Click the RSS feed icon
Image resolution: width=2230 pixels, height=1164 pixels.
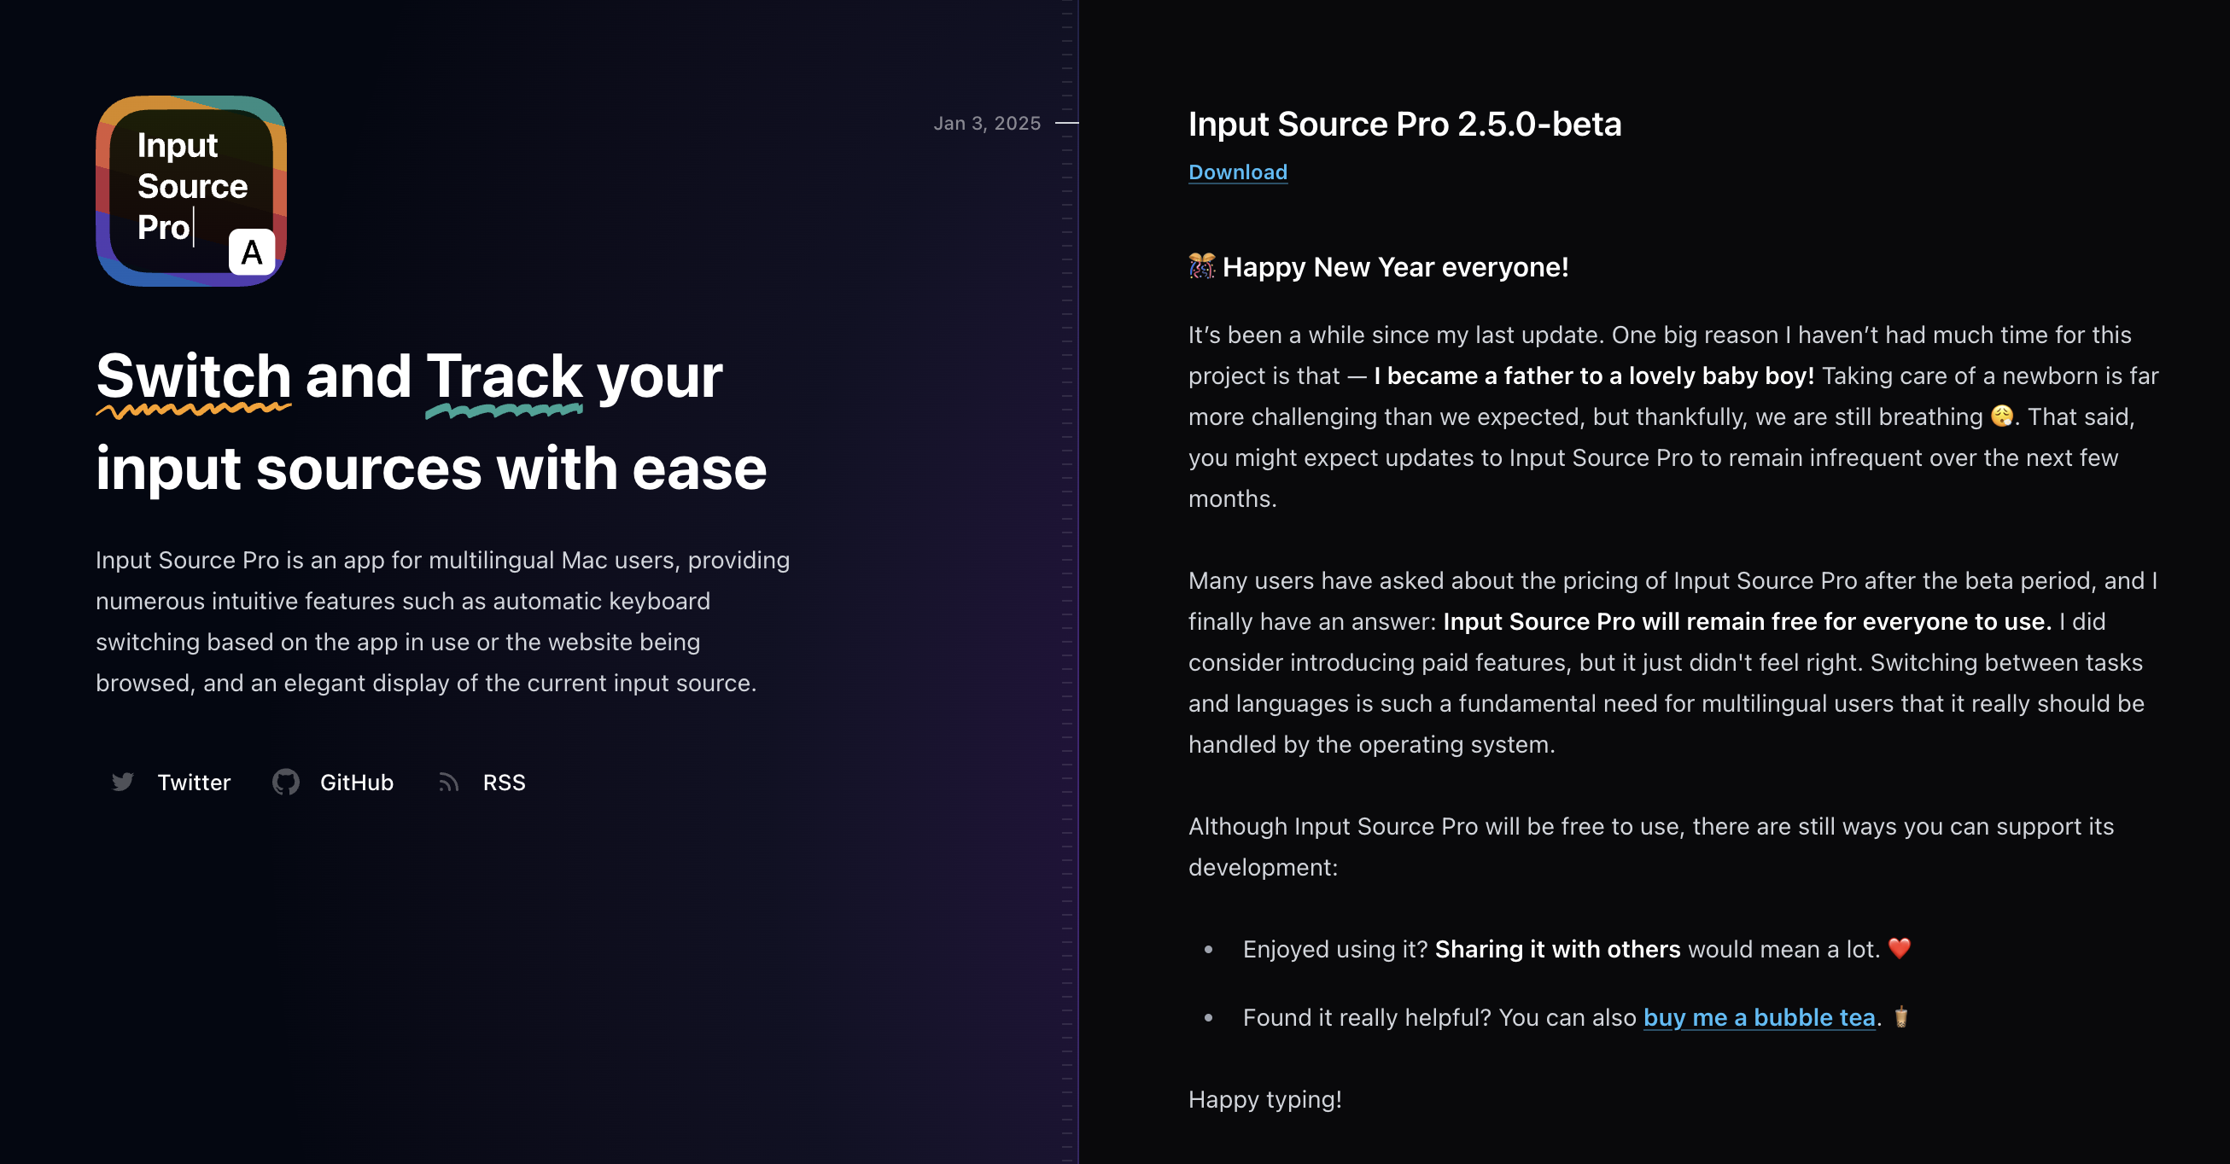click(450, 783)
